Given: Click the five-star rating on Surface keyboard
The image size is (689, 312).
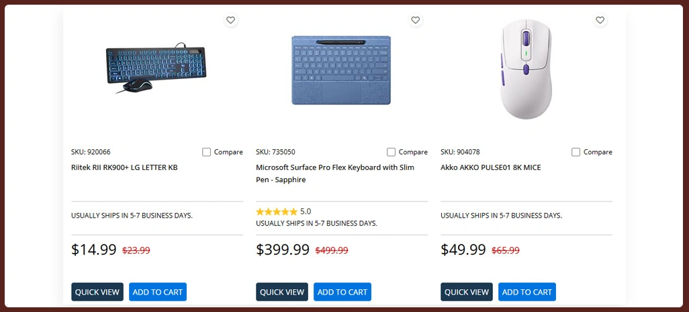Looking at the screenshot, I should click(x=276, y=212).
